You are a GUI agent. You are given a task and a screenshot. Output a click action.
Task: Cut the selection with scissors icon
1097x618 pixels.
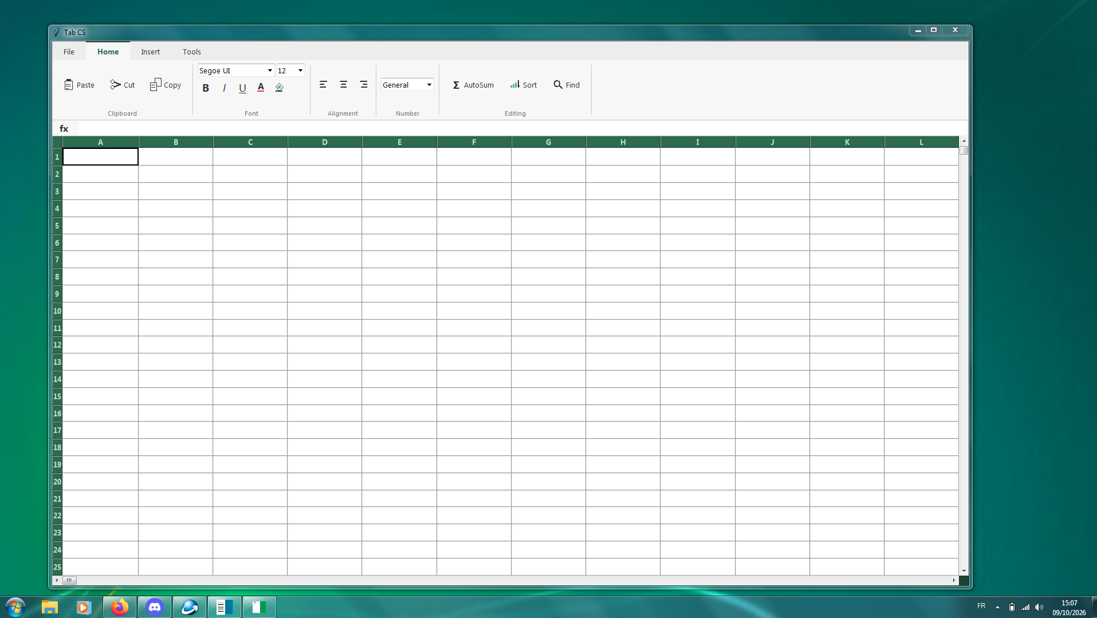(x=122, y=85)
